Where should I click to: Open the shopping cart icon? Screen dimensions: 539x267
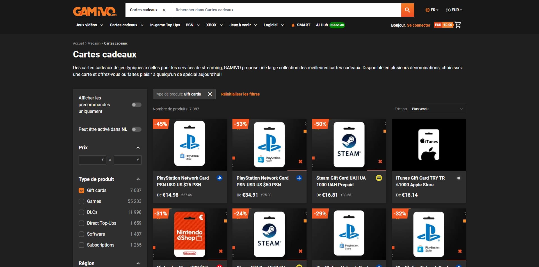click(x=458, y=25)
